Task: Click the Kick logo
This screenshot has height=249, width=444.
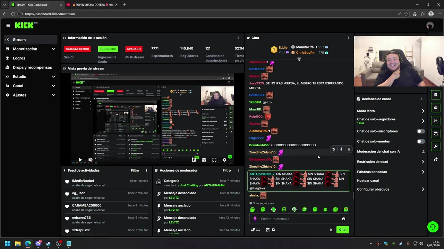Action: (26, 25)
